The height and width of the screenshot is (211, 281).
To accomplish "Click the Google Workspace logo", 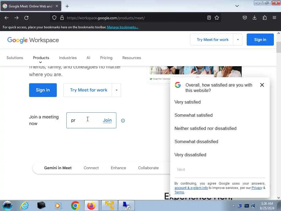I will coord(33,40).
